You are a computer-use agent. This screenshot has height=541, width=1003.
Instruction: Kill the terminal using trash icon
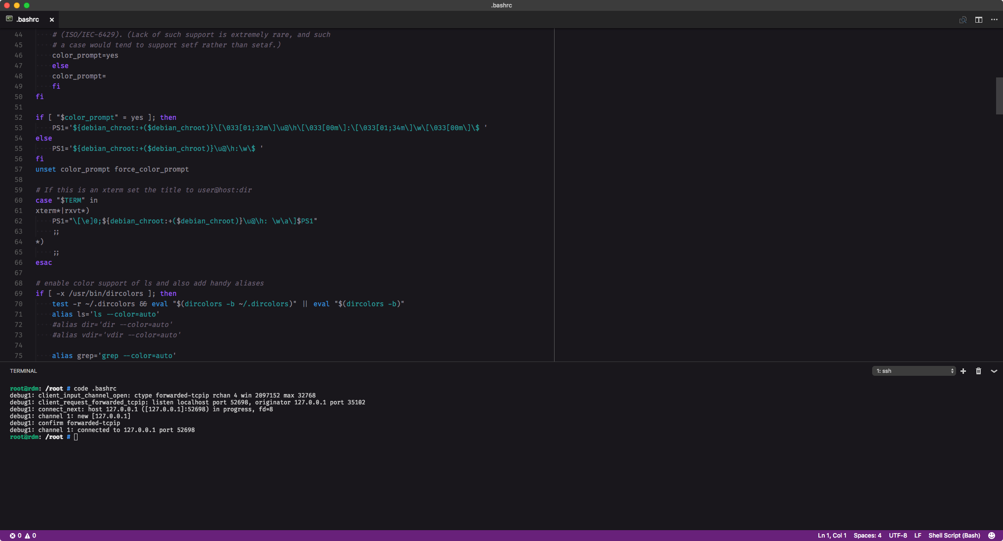(x=978, y=371)
